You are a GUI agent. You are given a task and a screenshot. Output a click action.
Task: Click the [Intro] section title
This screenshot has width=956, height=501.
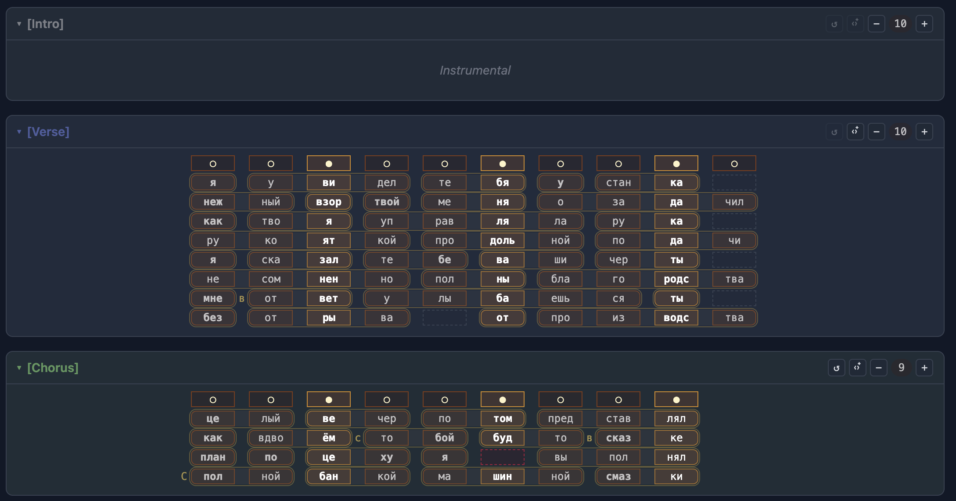[45, 24]
